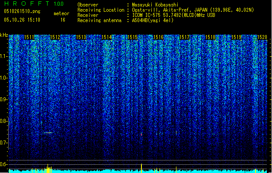The width and height of the screenshot is (272, 173).
Task: Click the 1511 time marker
Action: tap(29, 37)
